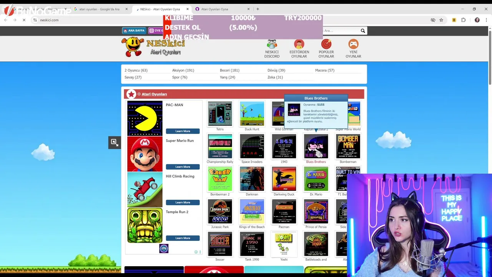492x277 pixels.
Task: Open the Darkman game thumbnail
Action: (x=252, y=179)
